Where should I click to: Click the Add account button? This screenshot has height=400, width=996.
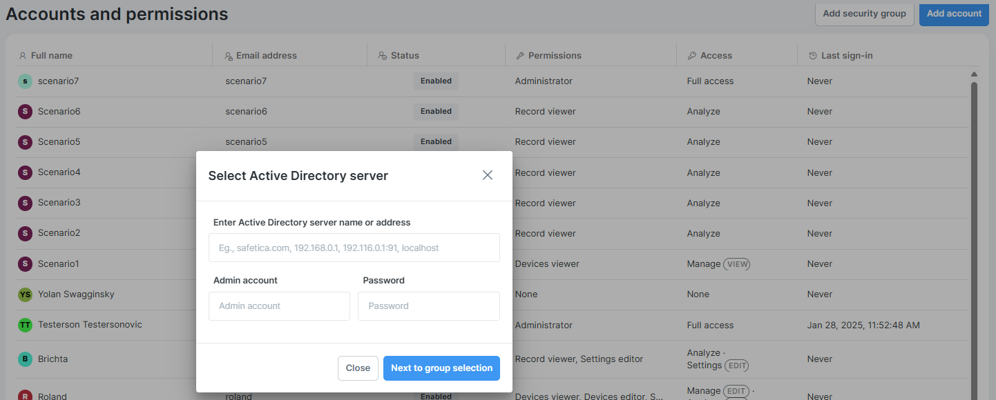pyautogui.click(x=954, y=13)
